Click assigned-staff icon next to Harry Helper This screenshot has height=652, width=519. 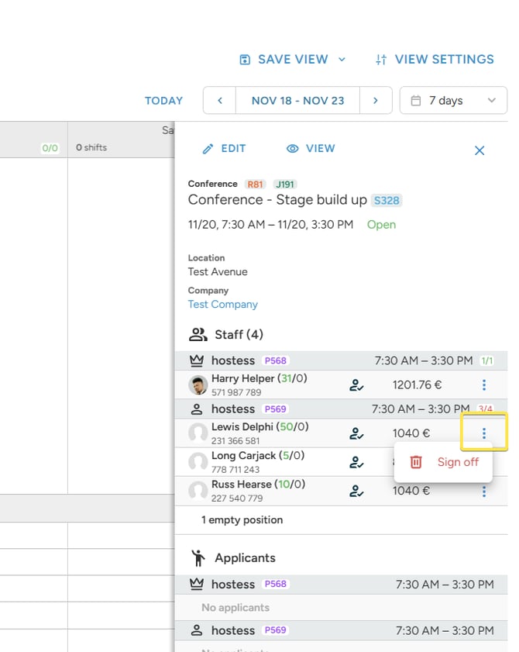point(356,385)
